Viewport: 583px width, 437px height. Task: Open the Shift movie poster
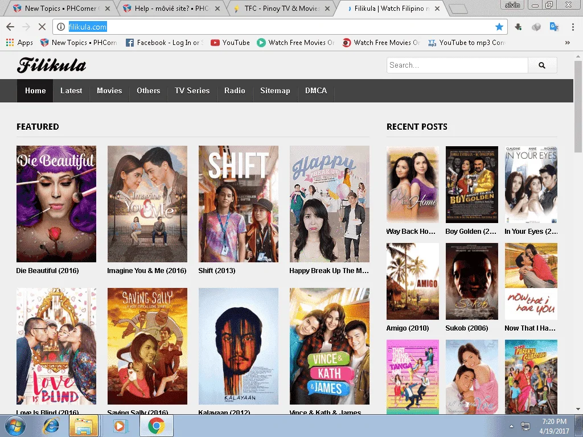239,204
